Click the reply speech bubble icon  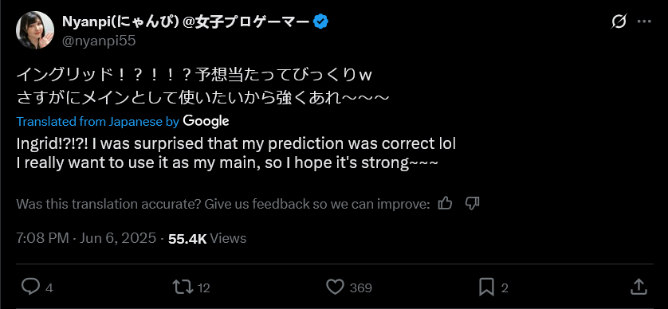30,287
